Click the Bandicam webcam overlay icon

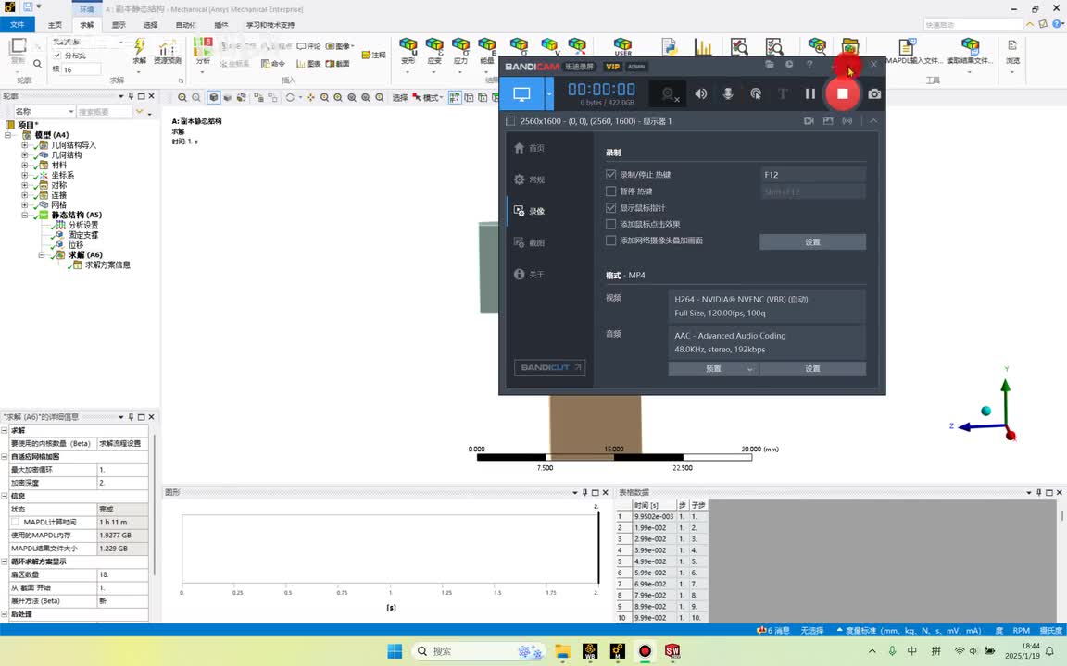pos(668,93)
